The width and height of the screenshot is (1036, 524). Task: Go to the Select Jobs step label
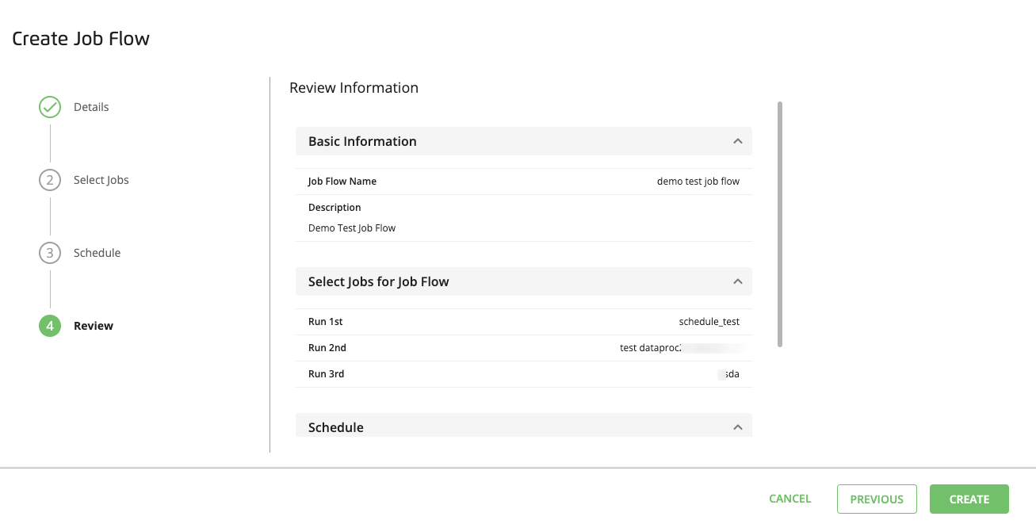point(101,180)
